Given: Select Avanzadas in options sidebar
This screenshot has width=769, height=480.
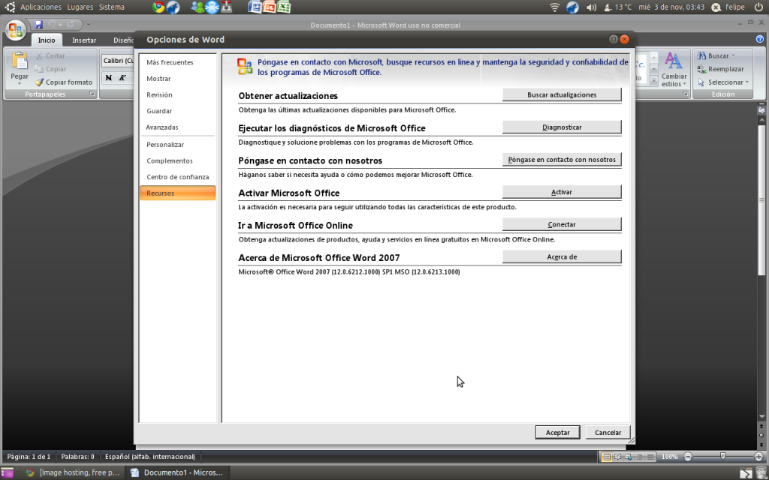Looking at the screenshot, I should click(x=162, y=127).
